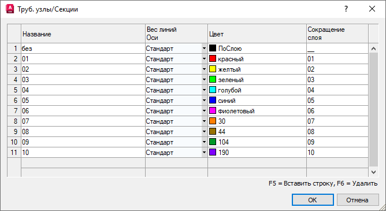386x211 pixels.
Task: Expand line weight dropdown in row 02
Action: click(x=205, y=69)
